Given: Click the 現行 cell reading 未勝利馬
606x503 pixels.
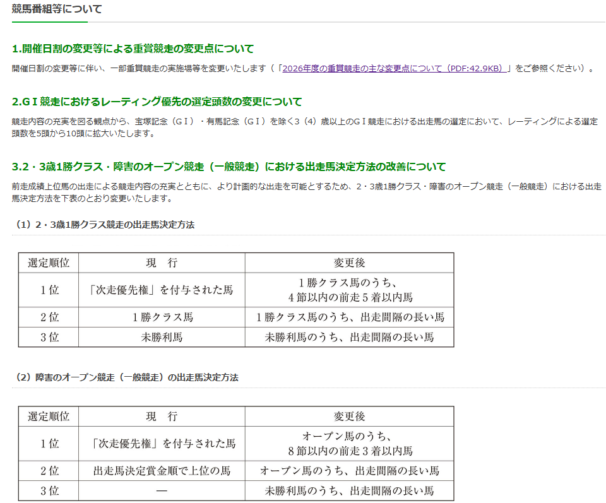Looking at the screenshot, I should [x=162, y=337].
